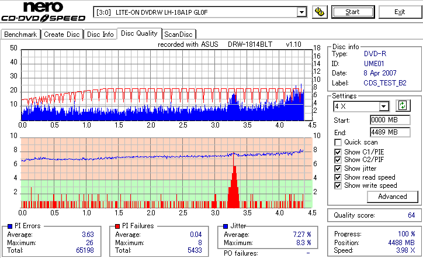Open the Create Disc tab

point(62,35)
